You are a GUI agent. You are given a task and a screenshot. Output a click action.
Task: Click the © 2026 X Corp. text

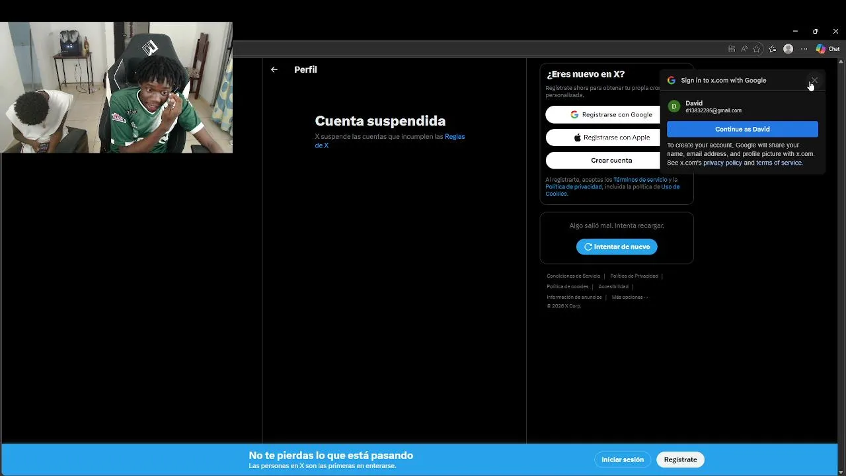pos(564,306)
